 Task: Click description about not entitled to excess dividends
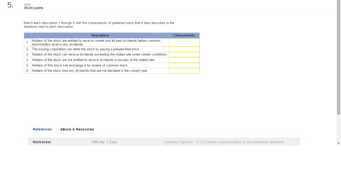tap(93, 60)
